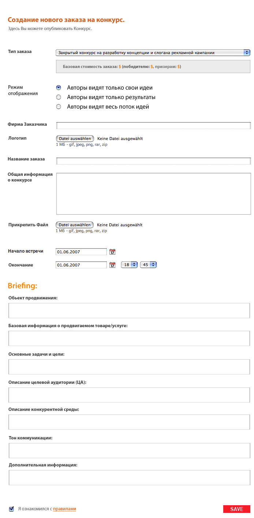Open the minutes dropdown showing 45
This screenshot has height=518, width=254.
[148, 264]
